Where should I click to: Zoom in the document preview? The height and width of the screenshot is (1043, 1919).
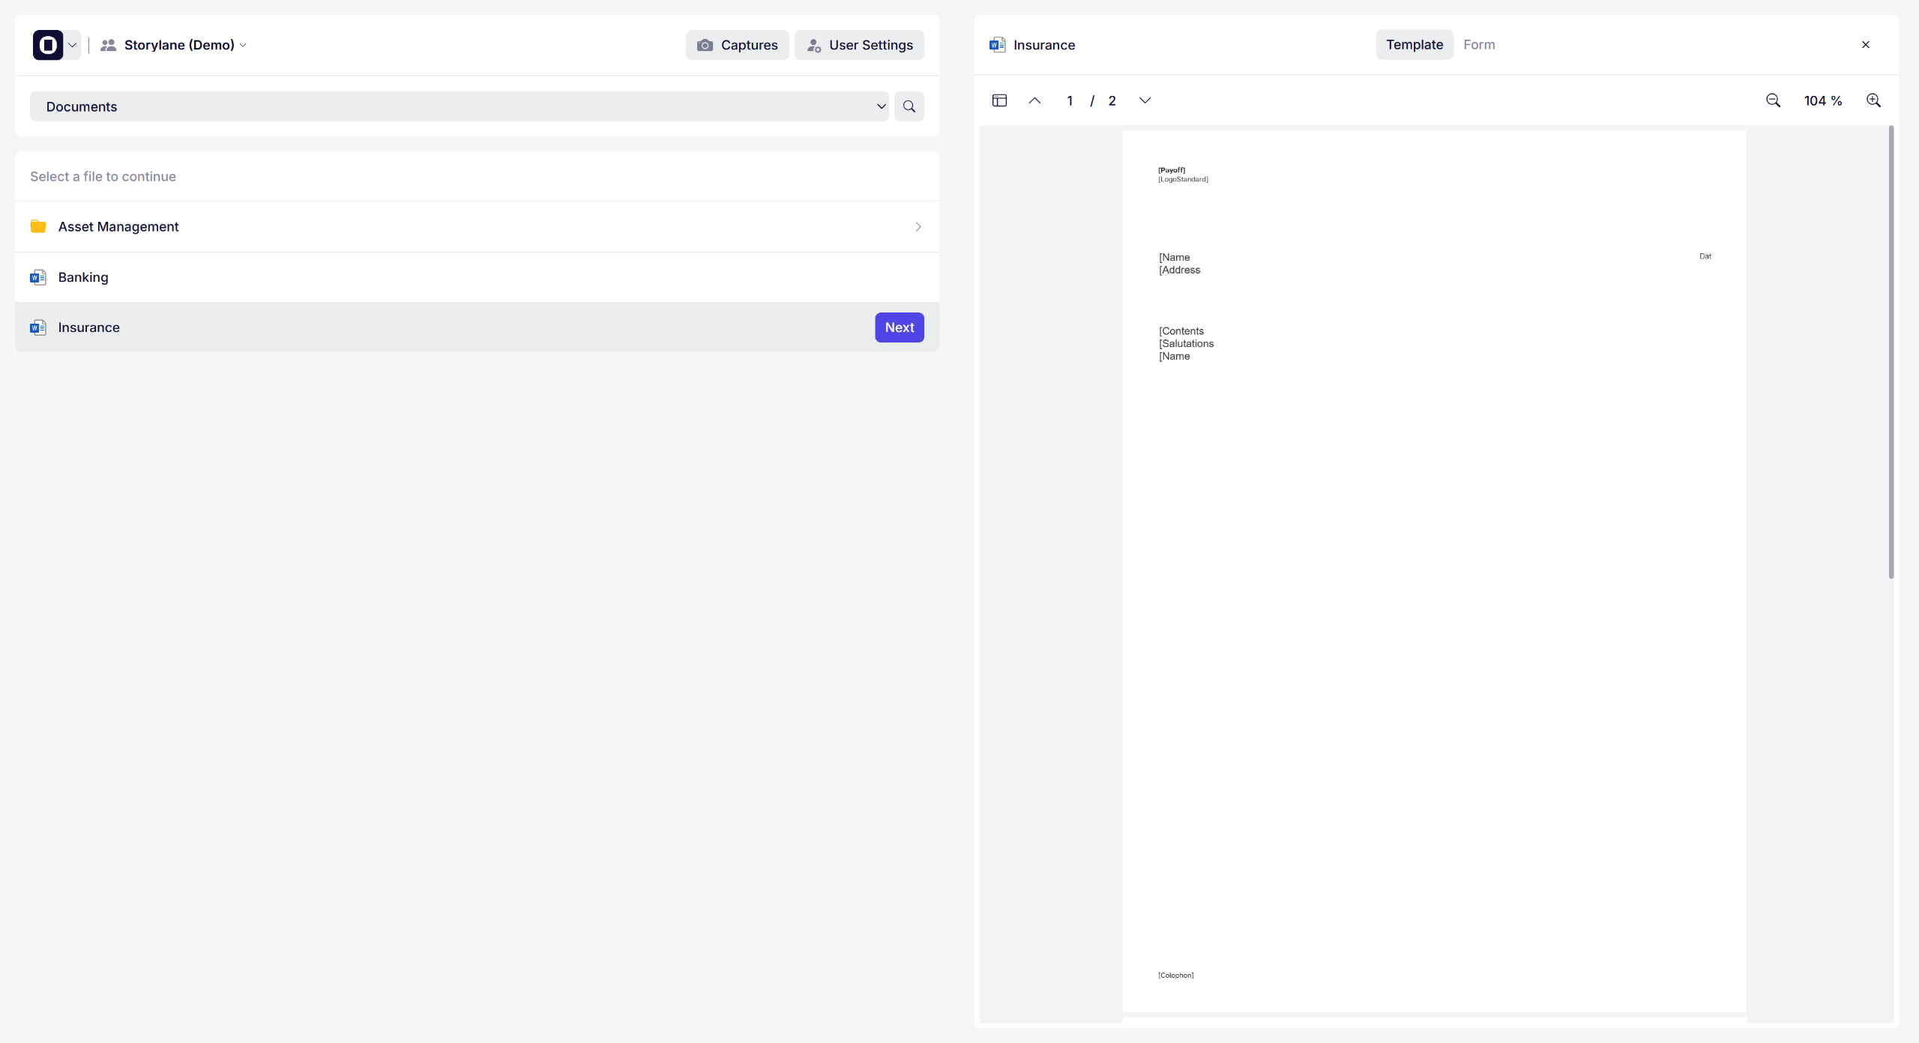coord(1873,100)
